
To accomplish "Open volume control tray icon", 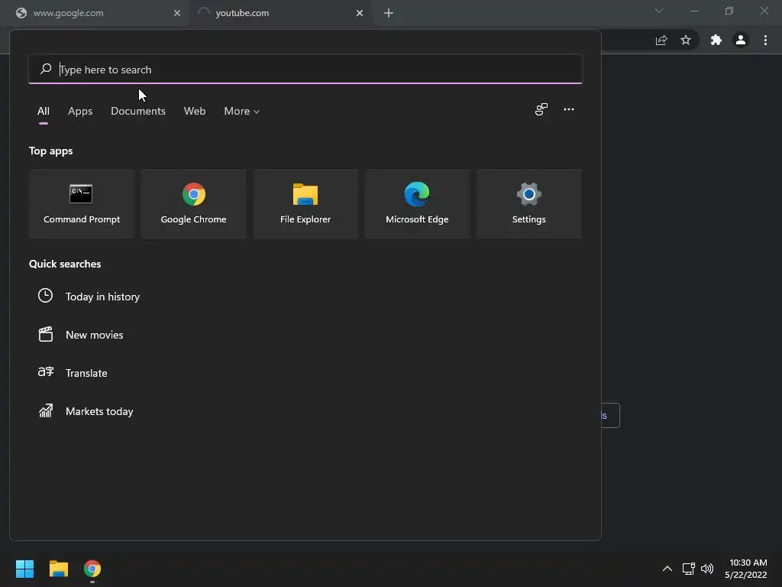I will 707,569.
